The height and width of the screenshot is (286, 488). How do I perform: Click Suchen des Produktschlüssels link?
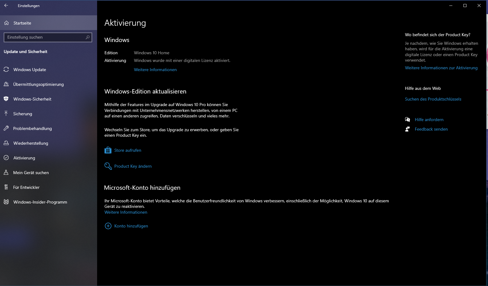(433, 99)
